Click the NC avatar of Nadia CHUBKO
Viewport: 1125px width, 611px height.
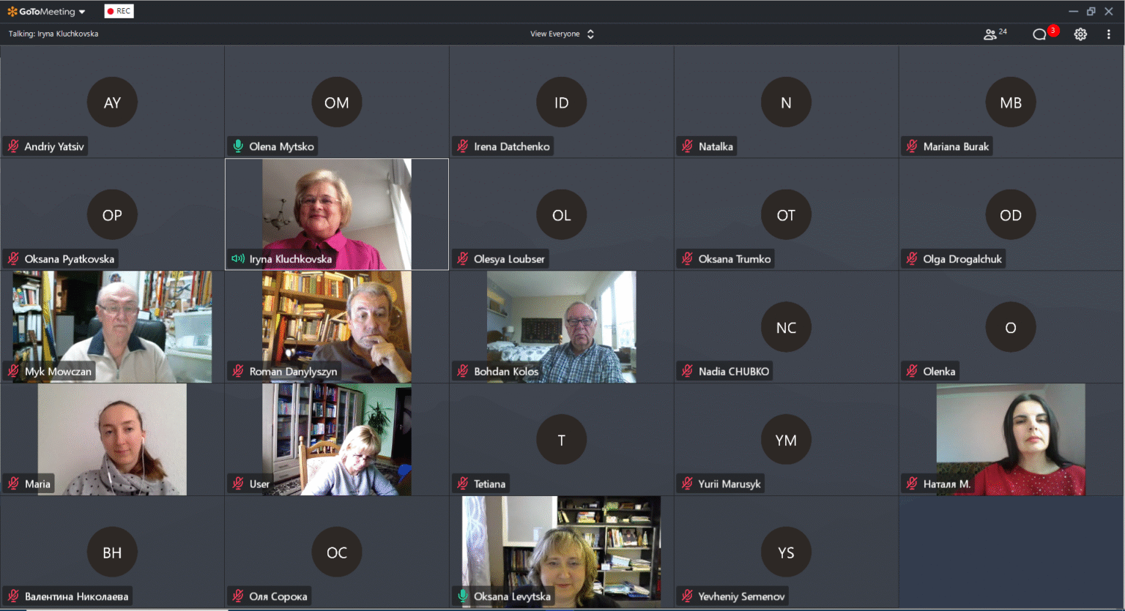coord(786,328)
